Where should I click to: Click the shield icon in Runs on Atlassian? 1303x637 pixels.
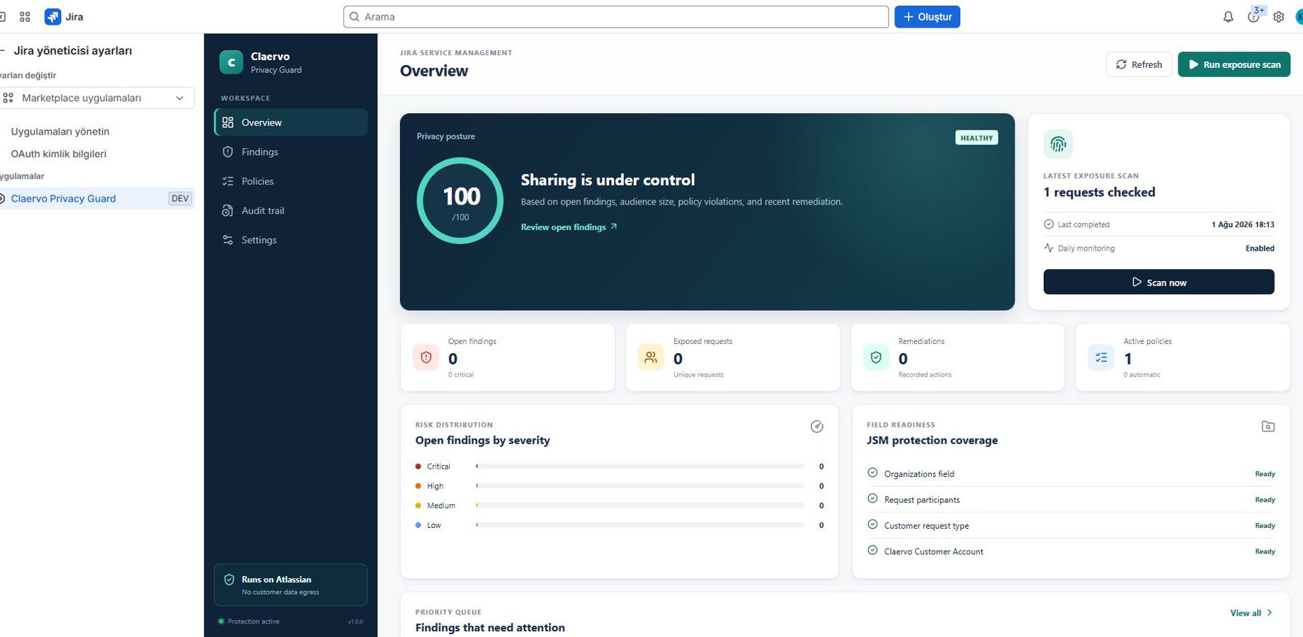point(229,580)
